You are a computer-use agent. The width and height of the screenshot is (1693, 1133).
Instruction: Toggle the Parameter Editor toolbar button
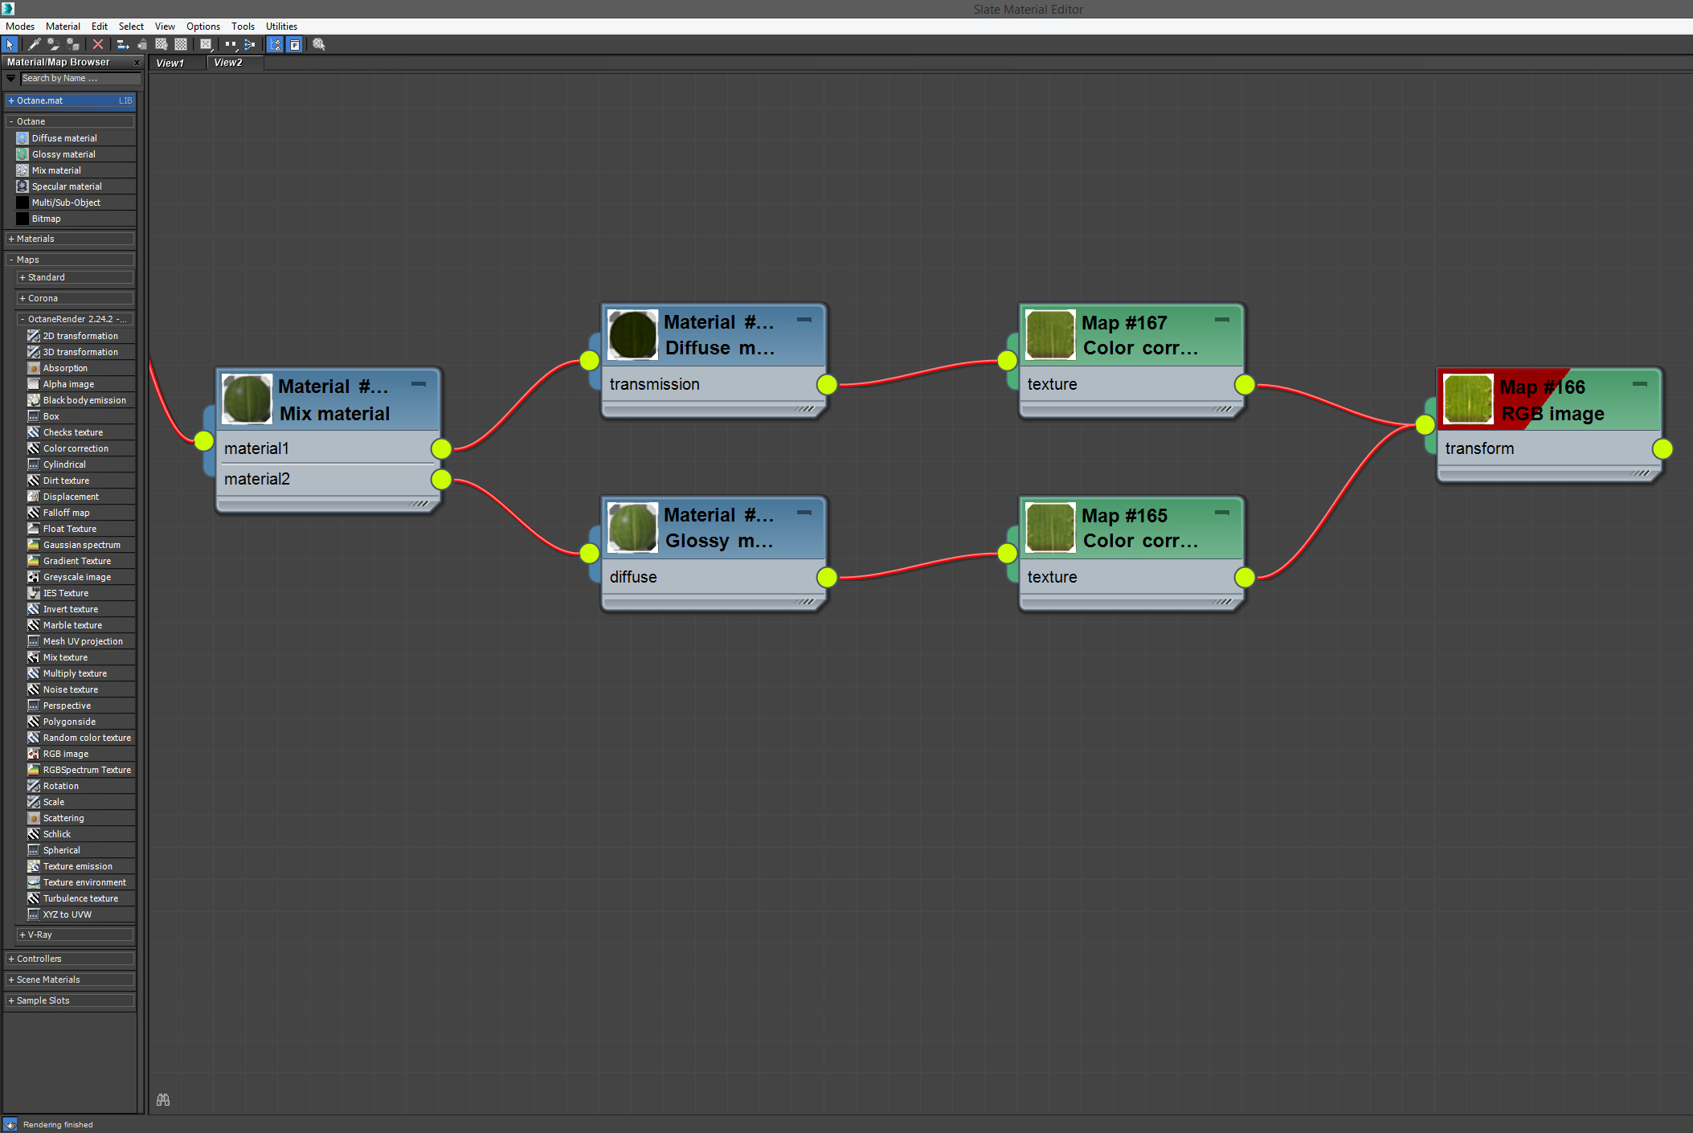[295, 45]
